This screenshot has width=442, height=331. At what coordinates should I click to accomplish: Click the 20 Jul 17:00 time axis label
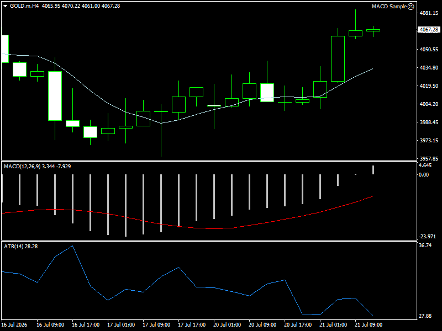298,325
